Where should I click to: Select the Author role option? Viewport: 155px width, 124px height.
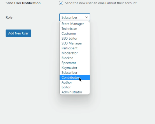(75, 82)
